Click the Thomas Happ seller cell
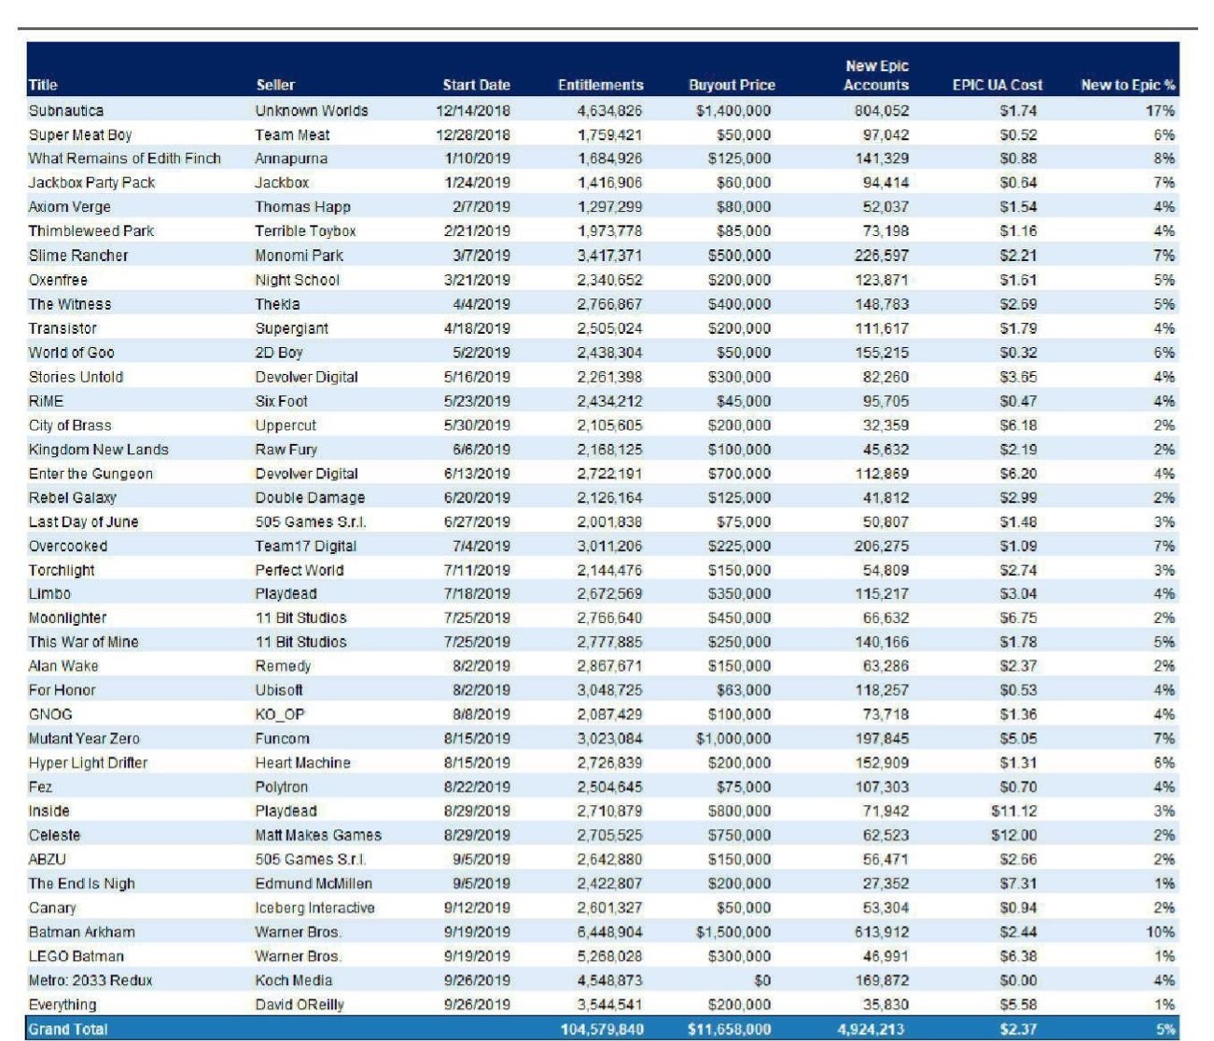The width and height of the screenshot is (1214, 1041). (303, 207)
